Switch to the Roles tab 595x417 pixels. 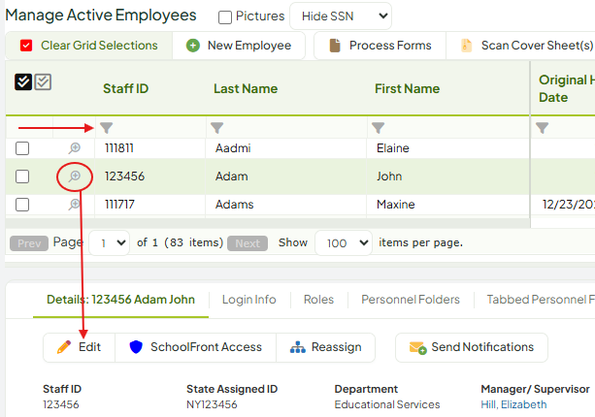click(x=318, y=300)
